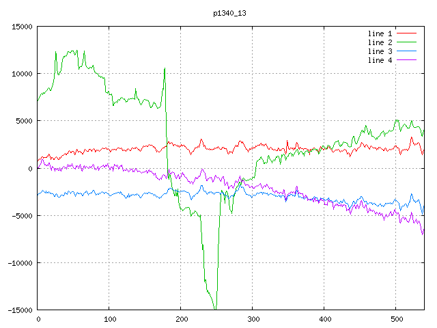437x328 pixels.
Task: Click the y-axis label -5000
Action: click(x=22, y=216)
